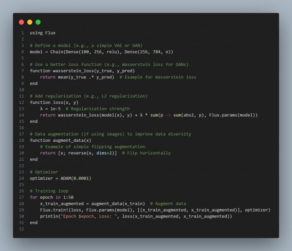Click the 'using Flux' text on line 1
This screenshot has height=251, width=292.
(43, 33)
